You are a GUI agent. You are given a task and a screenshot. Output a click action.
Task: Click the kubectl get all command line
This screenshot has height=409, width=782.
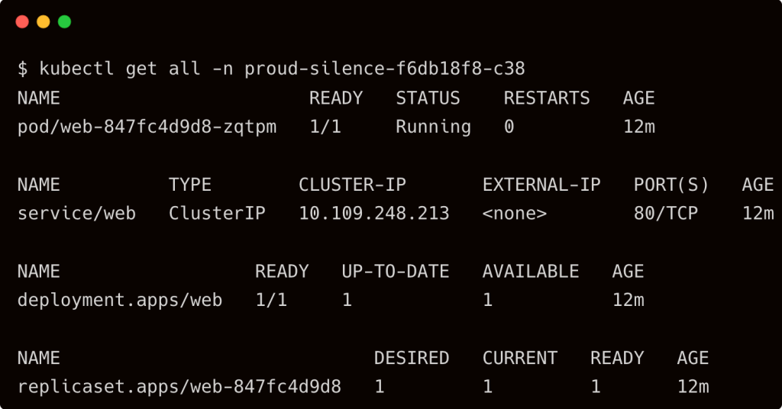pyautogui.click(x=271, y=69)
